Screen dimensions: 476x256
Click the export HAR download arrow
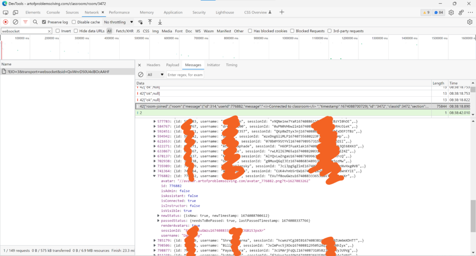[160, 22]
